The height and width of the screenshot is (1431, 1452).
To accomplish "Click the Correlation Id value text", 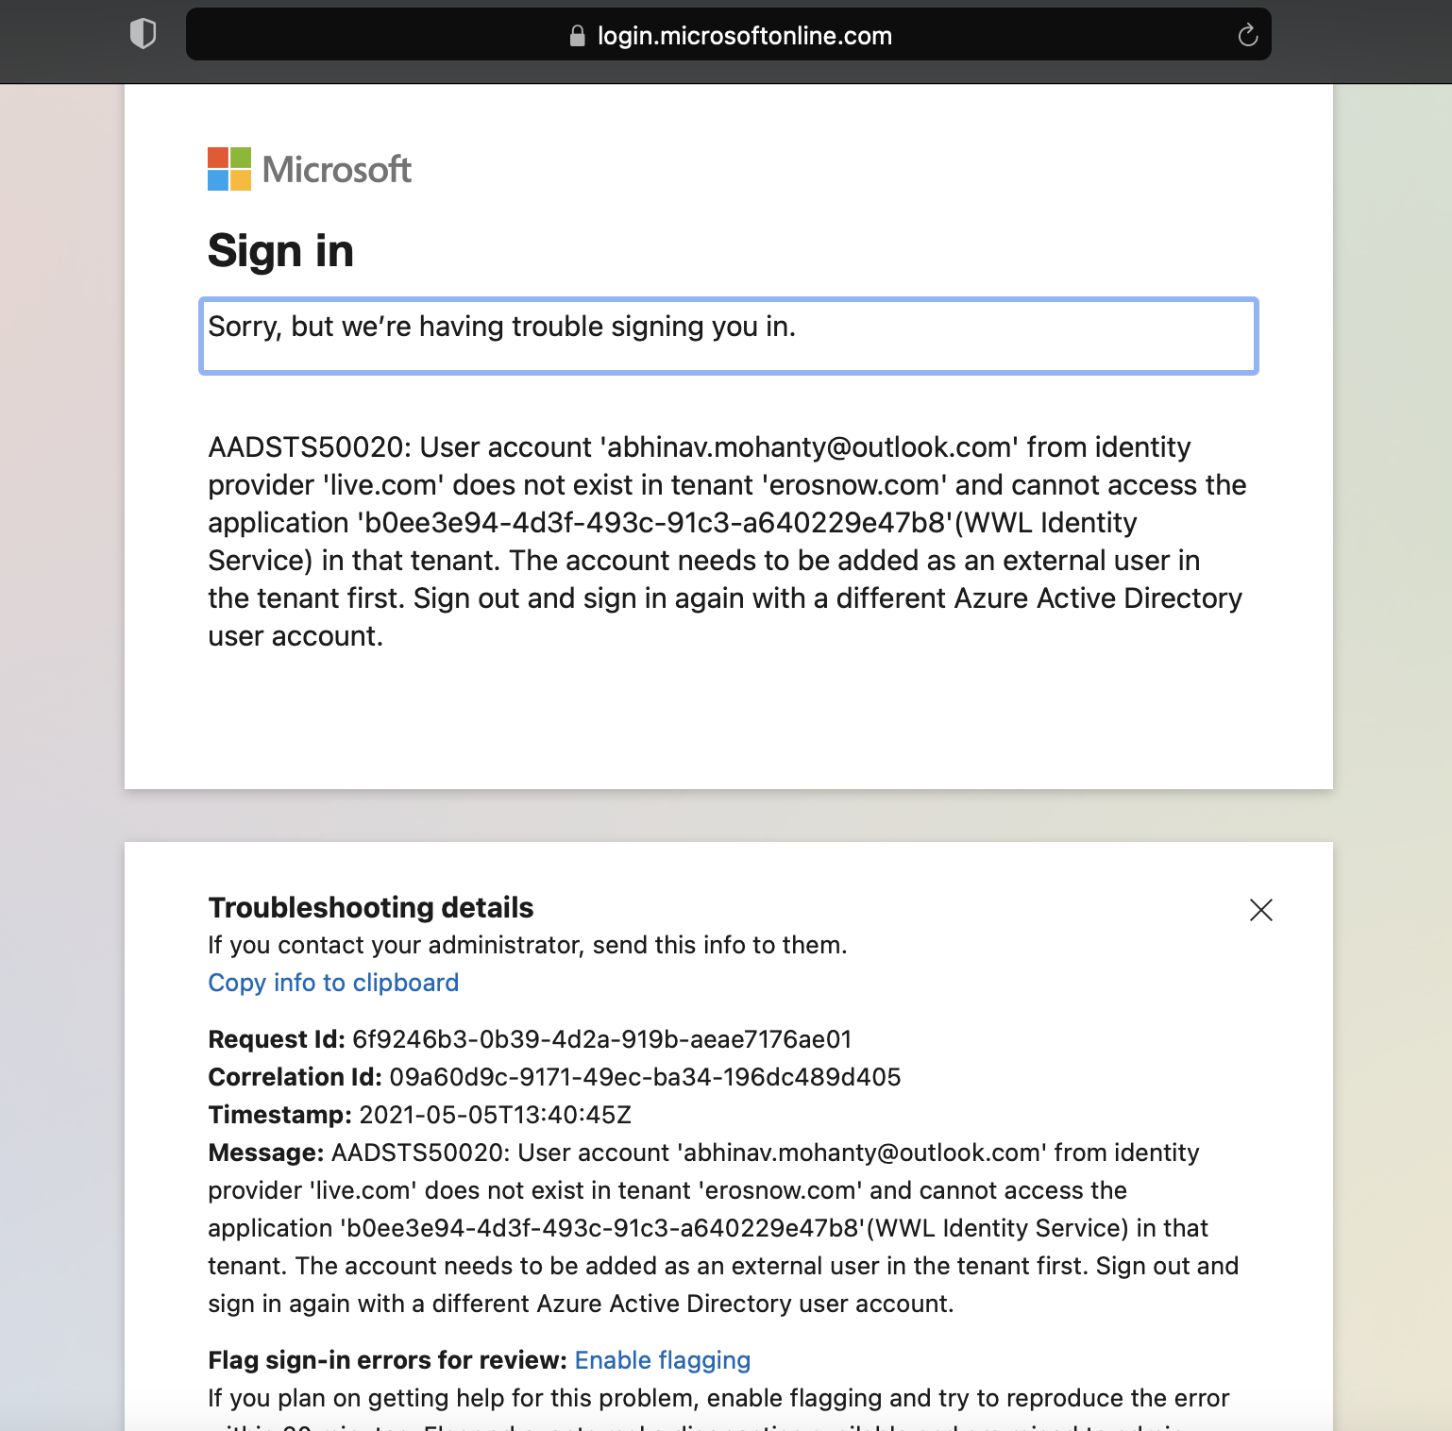I will [644, 1076].
